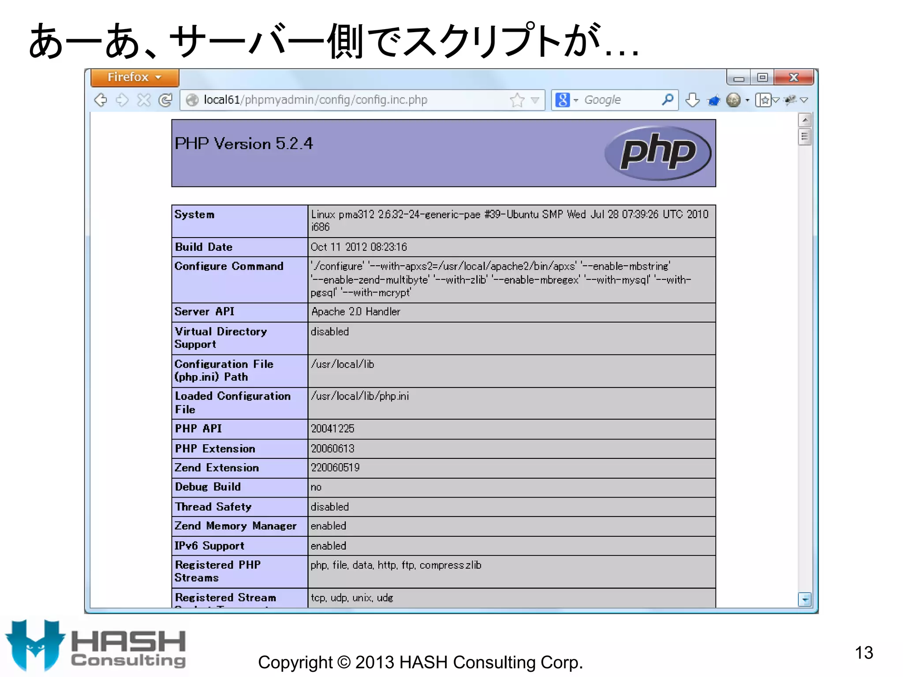Close the Firefox window
903x677 pixels.
[794, 78]
